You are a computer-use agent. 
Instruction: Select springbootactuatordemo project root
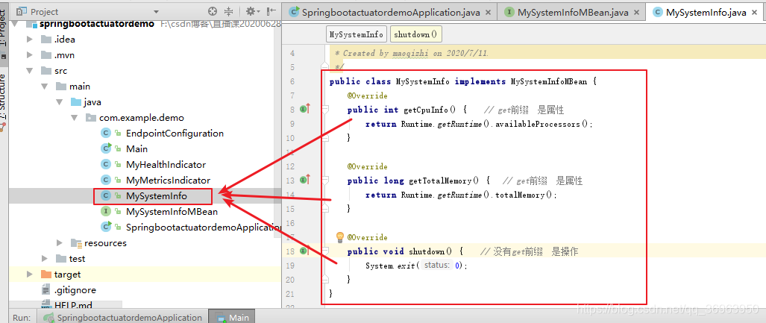(x=97, y=24)
